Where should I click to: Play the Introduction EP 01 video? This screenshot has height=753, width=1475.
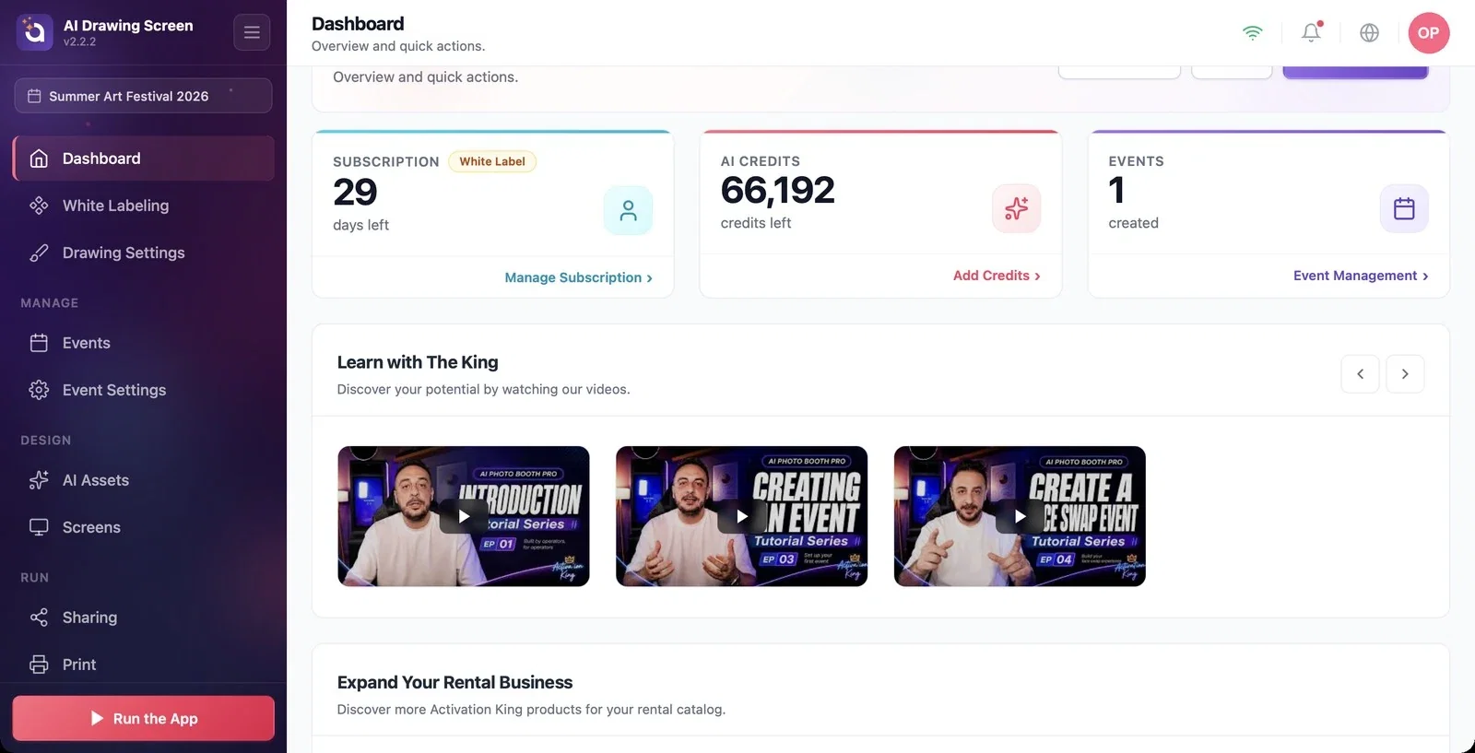tap(464, 516)
